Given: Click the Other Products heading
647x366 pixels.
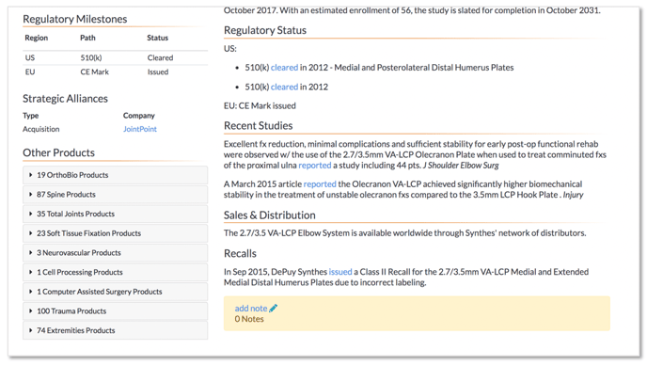Looking at the screenshot, I should (x=58, y=152).
